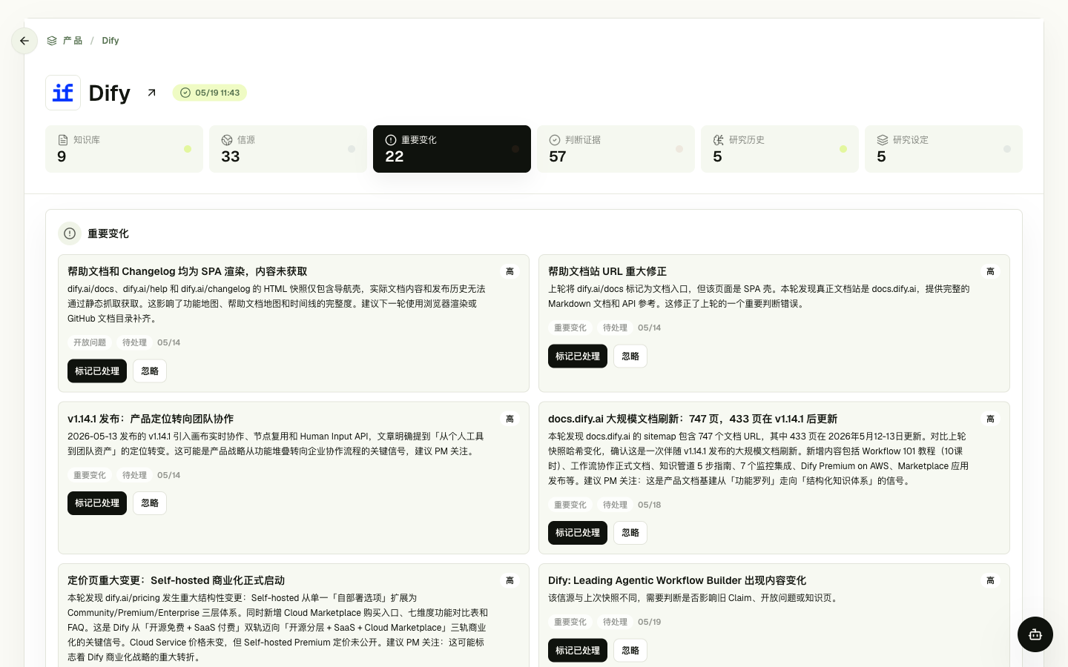
Task: Open the 判断证据 tab
Action: click(616, 149)
